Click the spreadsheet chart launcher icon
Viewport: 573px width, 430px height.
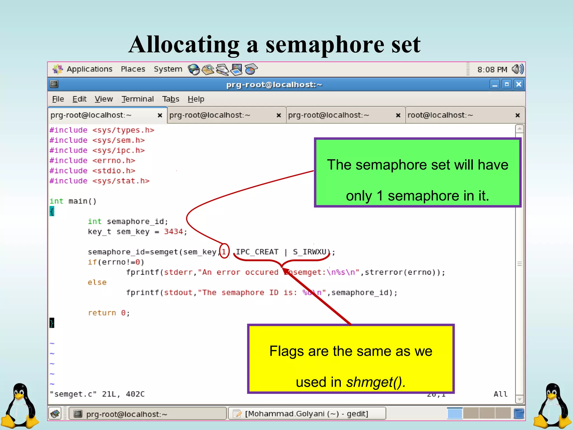251,69
